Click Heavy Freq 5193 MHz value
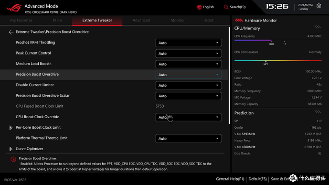 click(314, 140)
